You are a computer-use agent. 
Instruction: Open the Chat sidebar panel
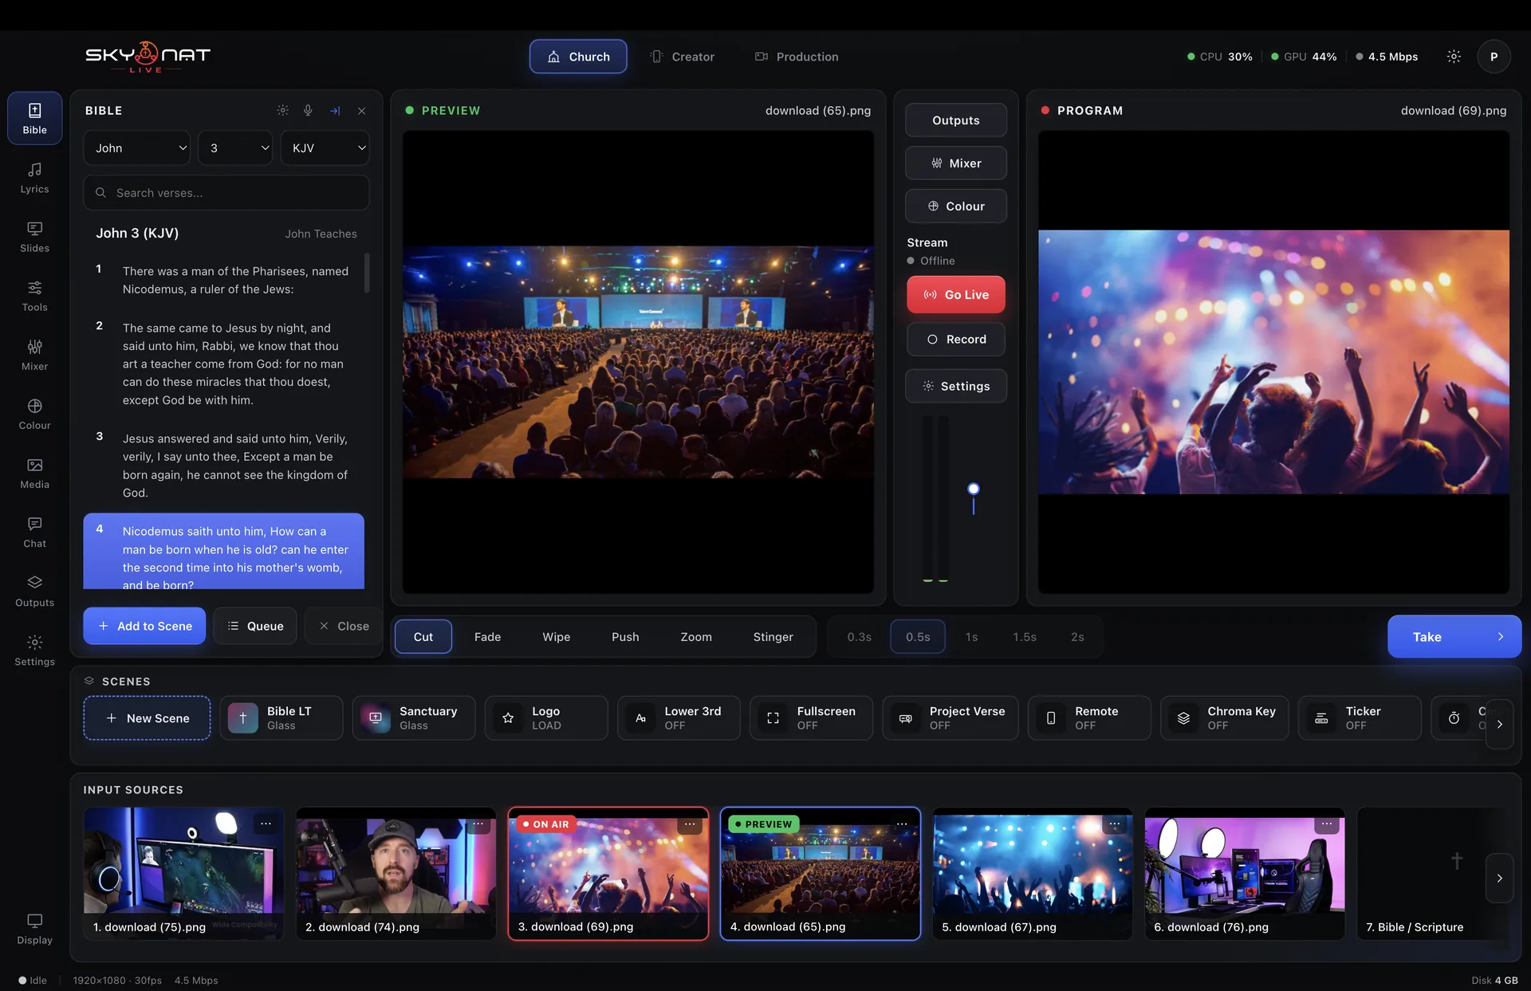[34, 532]
